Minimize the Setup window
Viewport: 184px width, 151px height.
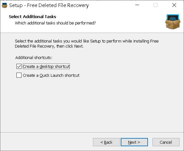[137, 5]
